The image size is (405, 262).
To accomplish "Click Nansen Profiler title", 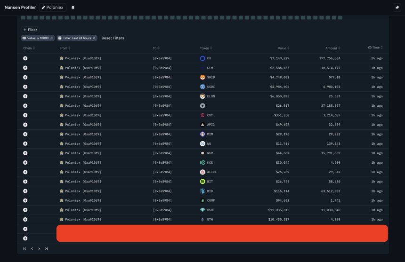I will coord(20,8).
